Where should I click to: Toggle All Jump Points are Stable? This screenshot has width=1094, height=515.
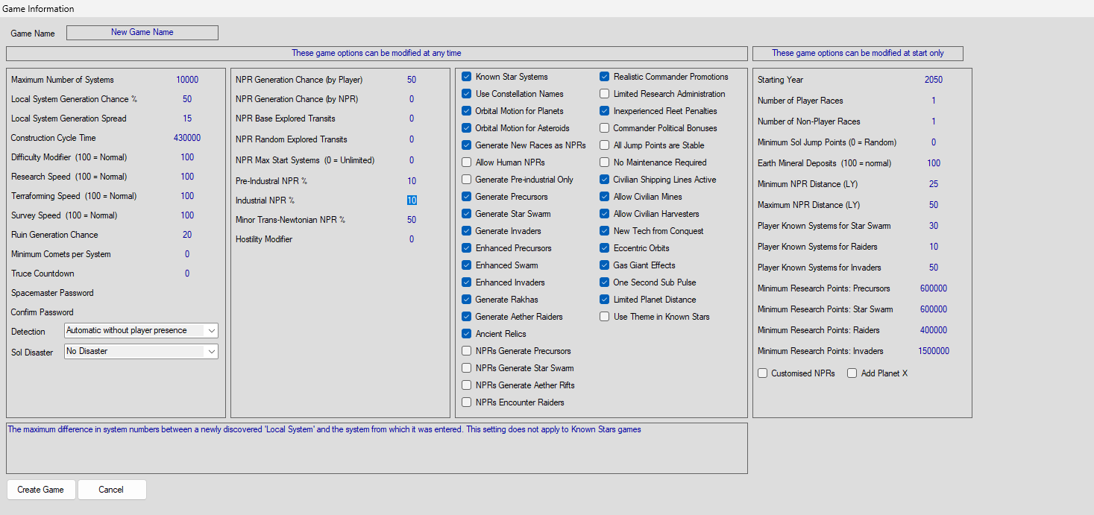tap(604, 145)
